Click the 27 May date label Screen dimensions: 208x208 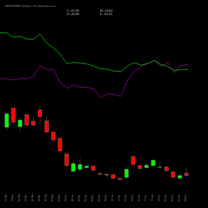click(x=52, y=198)
